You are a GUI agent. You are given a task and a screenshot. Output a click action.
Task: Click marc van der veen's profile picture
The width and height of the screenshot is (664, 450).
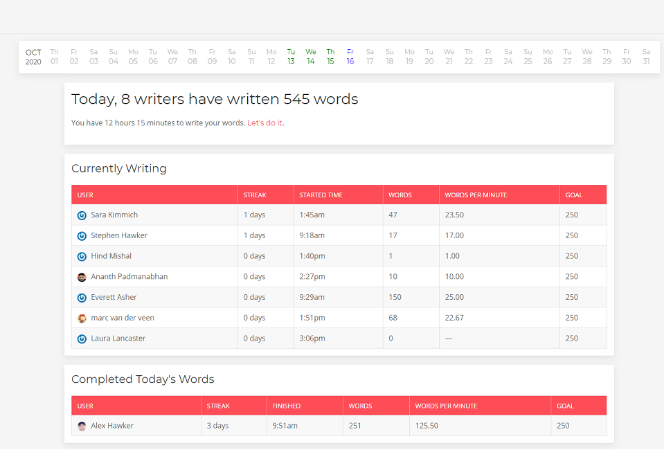[x=81, y=318]
